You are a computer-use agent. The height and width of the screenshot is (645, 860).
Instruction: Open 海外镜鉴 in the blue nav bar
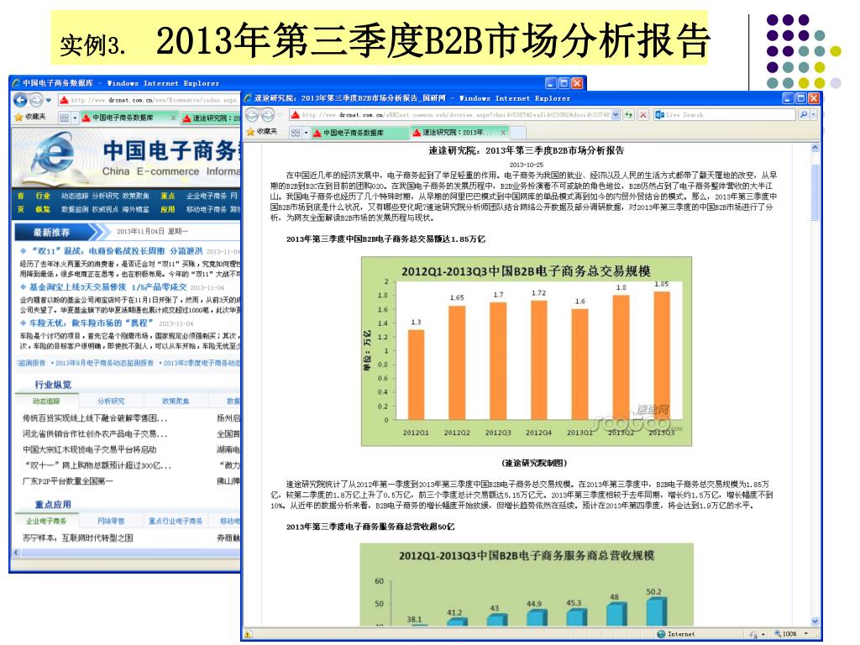pyautogui.click(x=135, y=209)
